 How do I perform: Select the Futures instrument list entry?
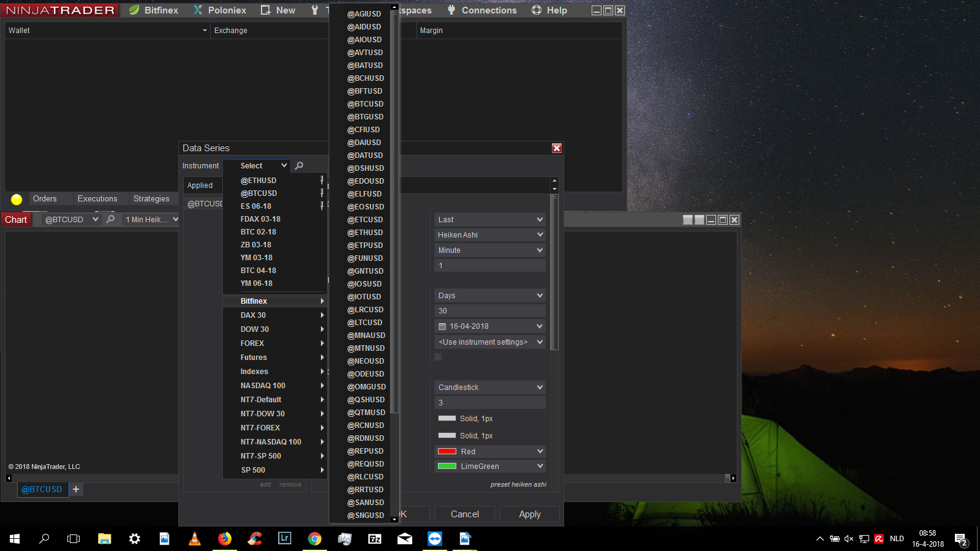[274, 358]
